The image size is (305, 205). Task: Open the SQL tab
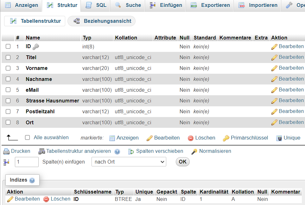[x=97, y=5]
